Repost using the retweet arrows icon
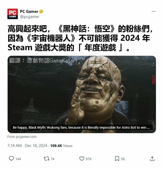The image size is (163, 169). tap(47, 159)
